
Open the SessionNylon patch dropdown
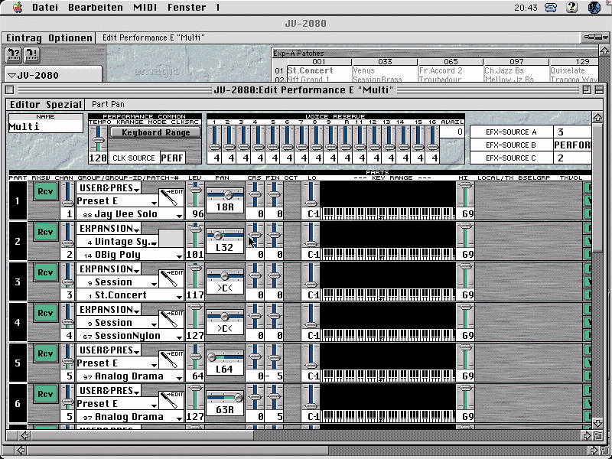pos(129,336)
